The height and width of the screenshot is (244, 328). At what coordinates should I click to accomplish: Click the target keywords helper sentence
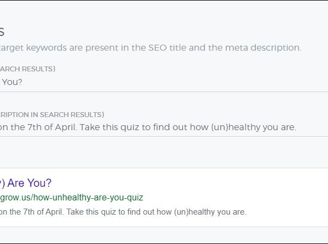pyautogui.click(x=150, y=48)
